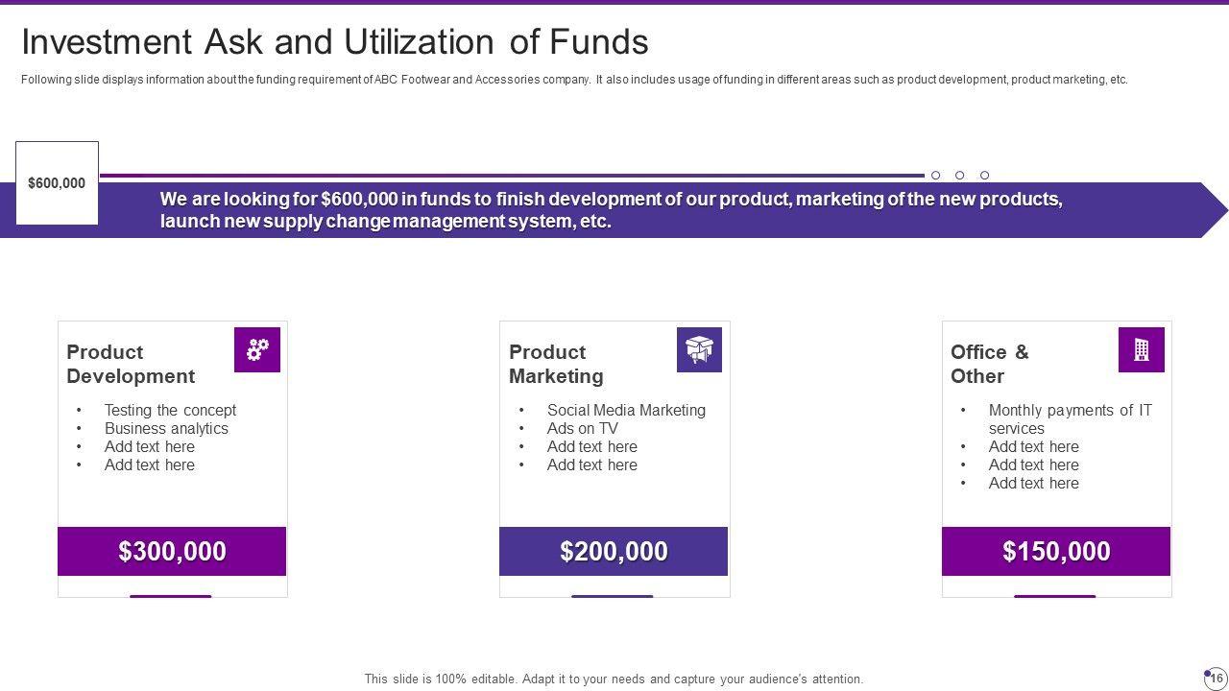Click the building icon in Office & Other card

[x=1142, y=349]
